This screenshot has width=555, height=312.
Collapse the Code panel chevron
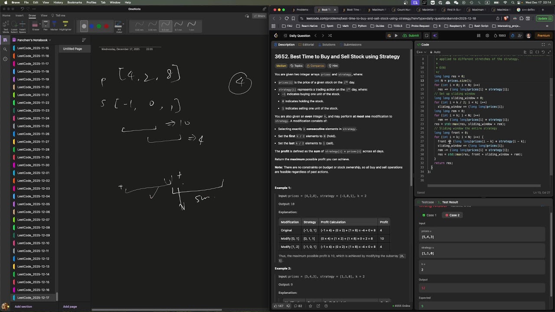[549, 45]
